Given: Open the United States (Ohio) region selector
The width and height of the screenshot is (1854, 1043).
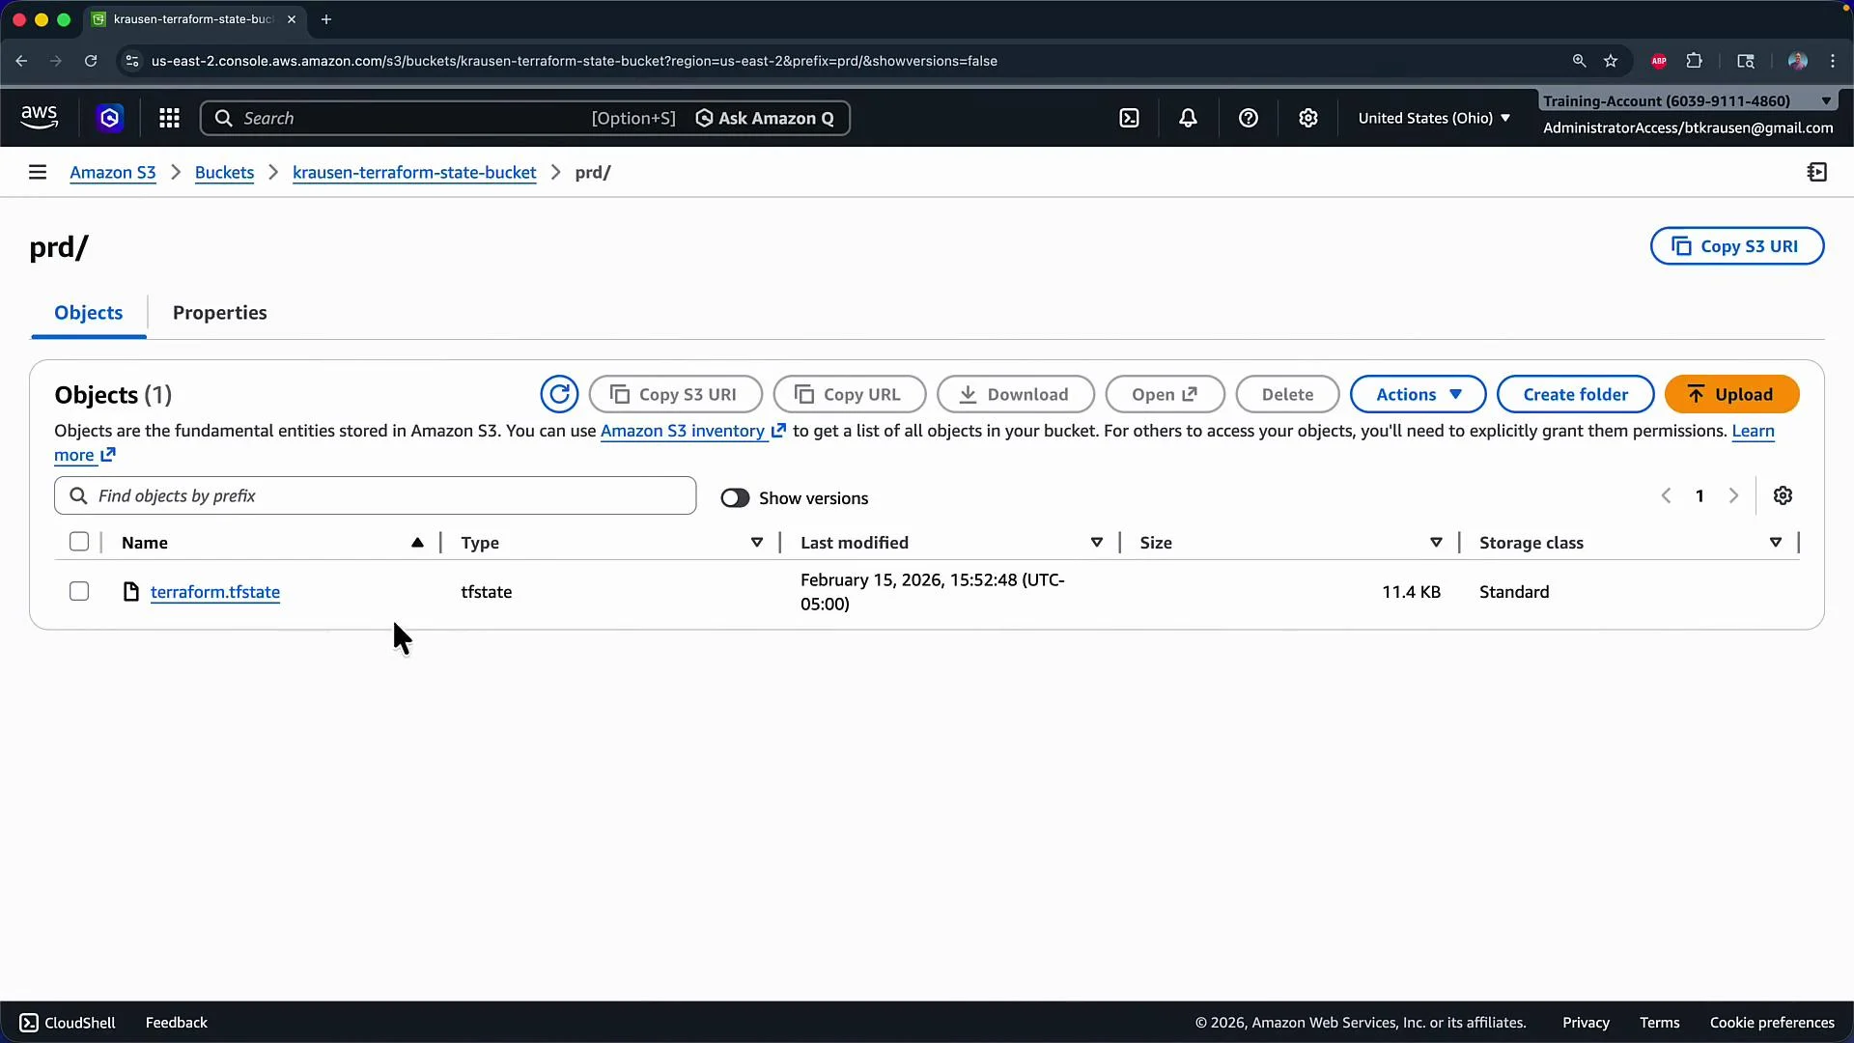Looking at the screenshot, I should tap(1434, 118).
